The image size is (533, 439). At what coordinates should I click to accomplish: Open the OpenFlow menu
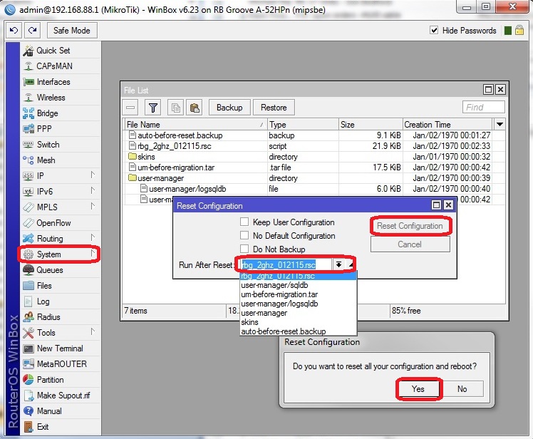(61, 223)
